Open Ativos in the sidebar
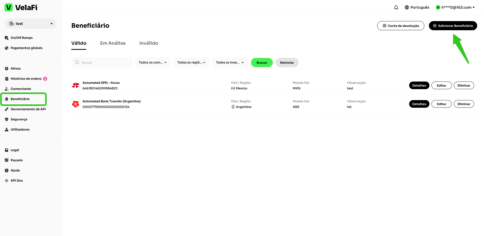The width and height of the screenshot is (484, 236). click(15, 69)
